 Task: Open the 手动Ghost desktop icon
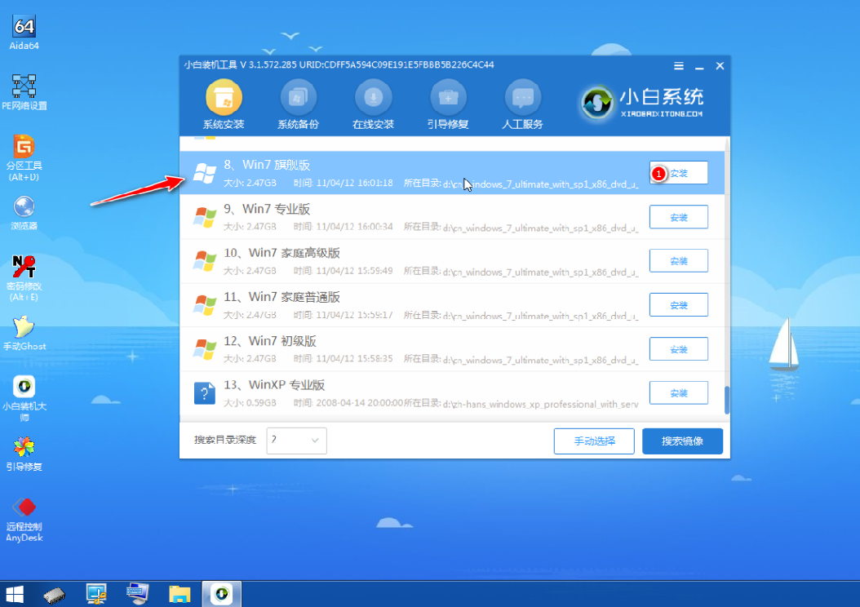(x=24, y=330)
